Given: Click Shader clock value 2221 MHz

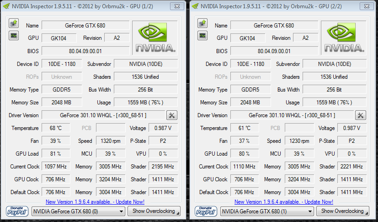Looking at the screenshot, I should [x=352, y=167].
